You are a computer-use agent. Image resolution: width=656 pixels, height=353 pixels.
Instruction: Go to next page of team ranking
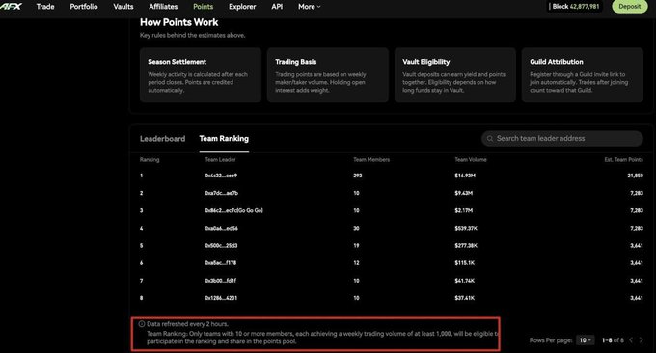[x=641, y=340]
